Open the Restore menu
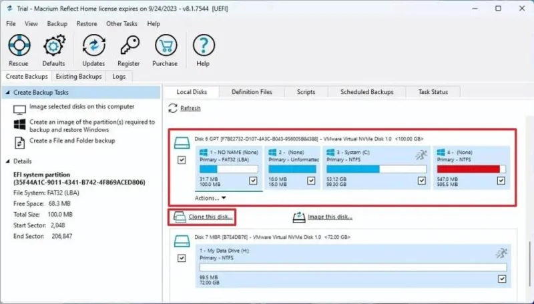The image size is (534, 304). click(87, 24)
